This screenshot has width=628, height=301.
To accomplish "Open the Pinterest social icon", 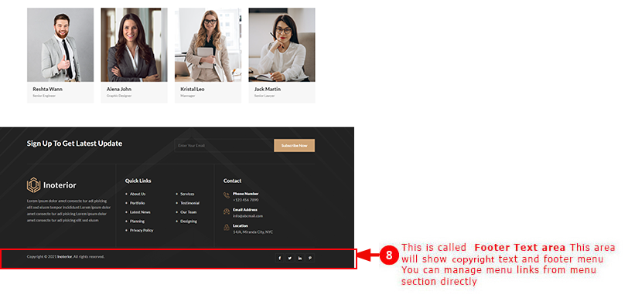I will pyautogui.click(x=310, y=258).
